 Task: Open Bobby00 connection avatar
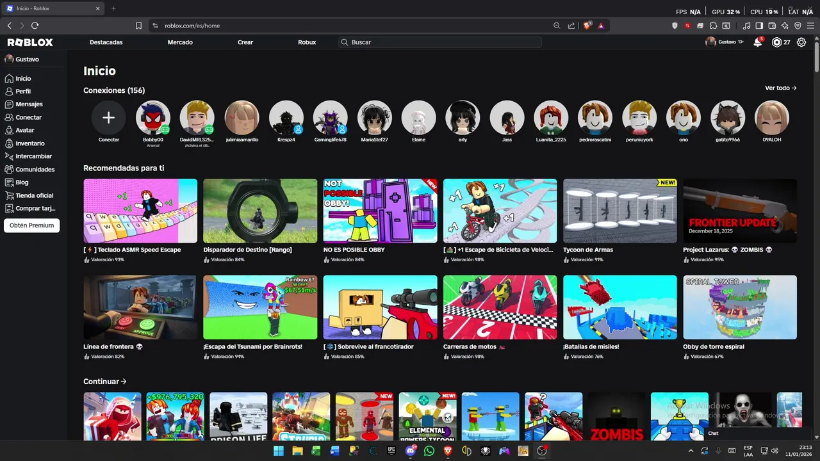click(x=153, y=118)
